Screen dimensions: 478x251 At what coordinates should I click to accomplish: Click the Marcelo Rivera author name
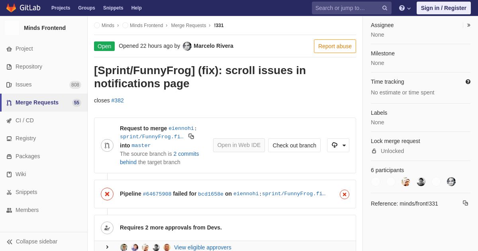click(x=214, y=46)
